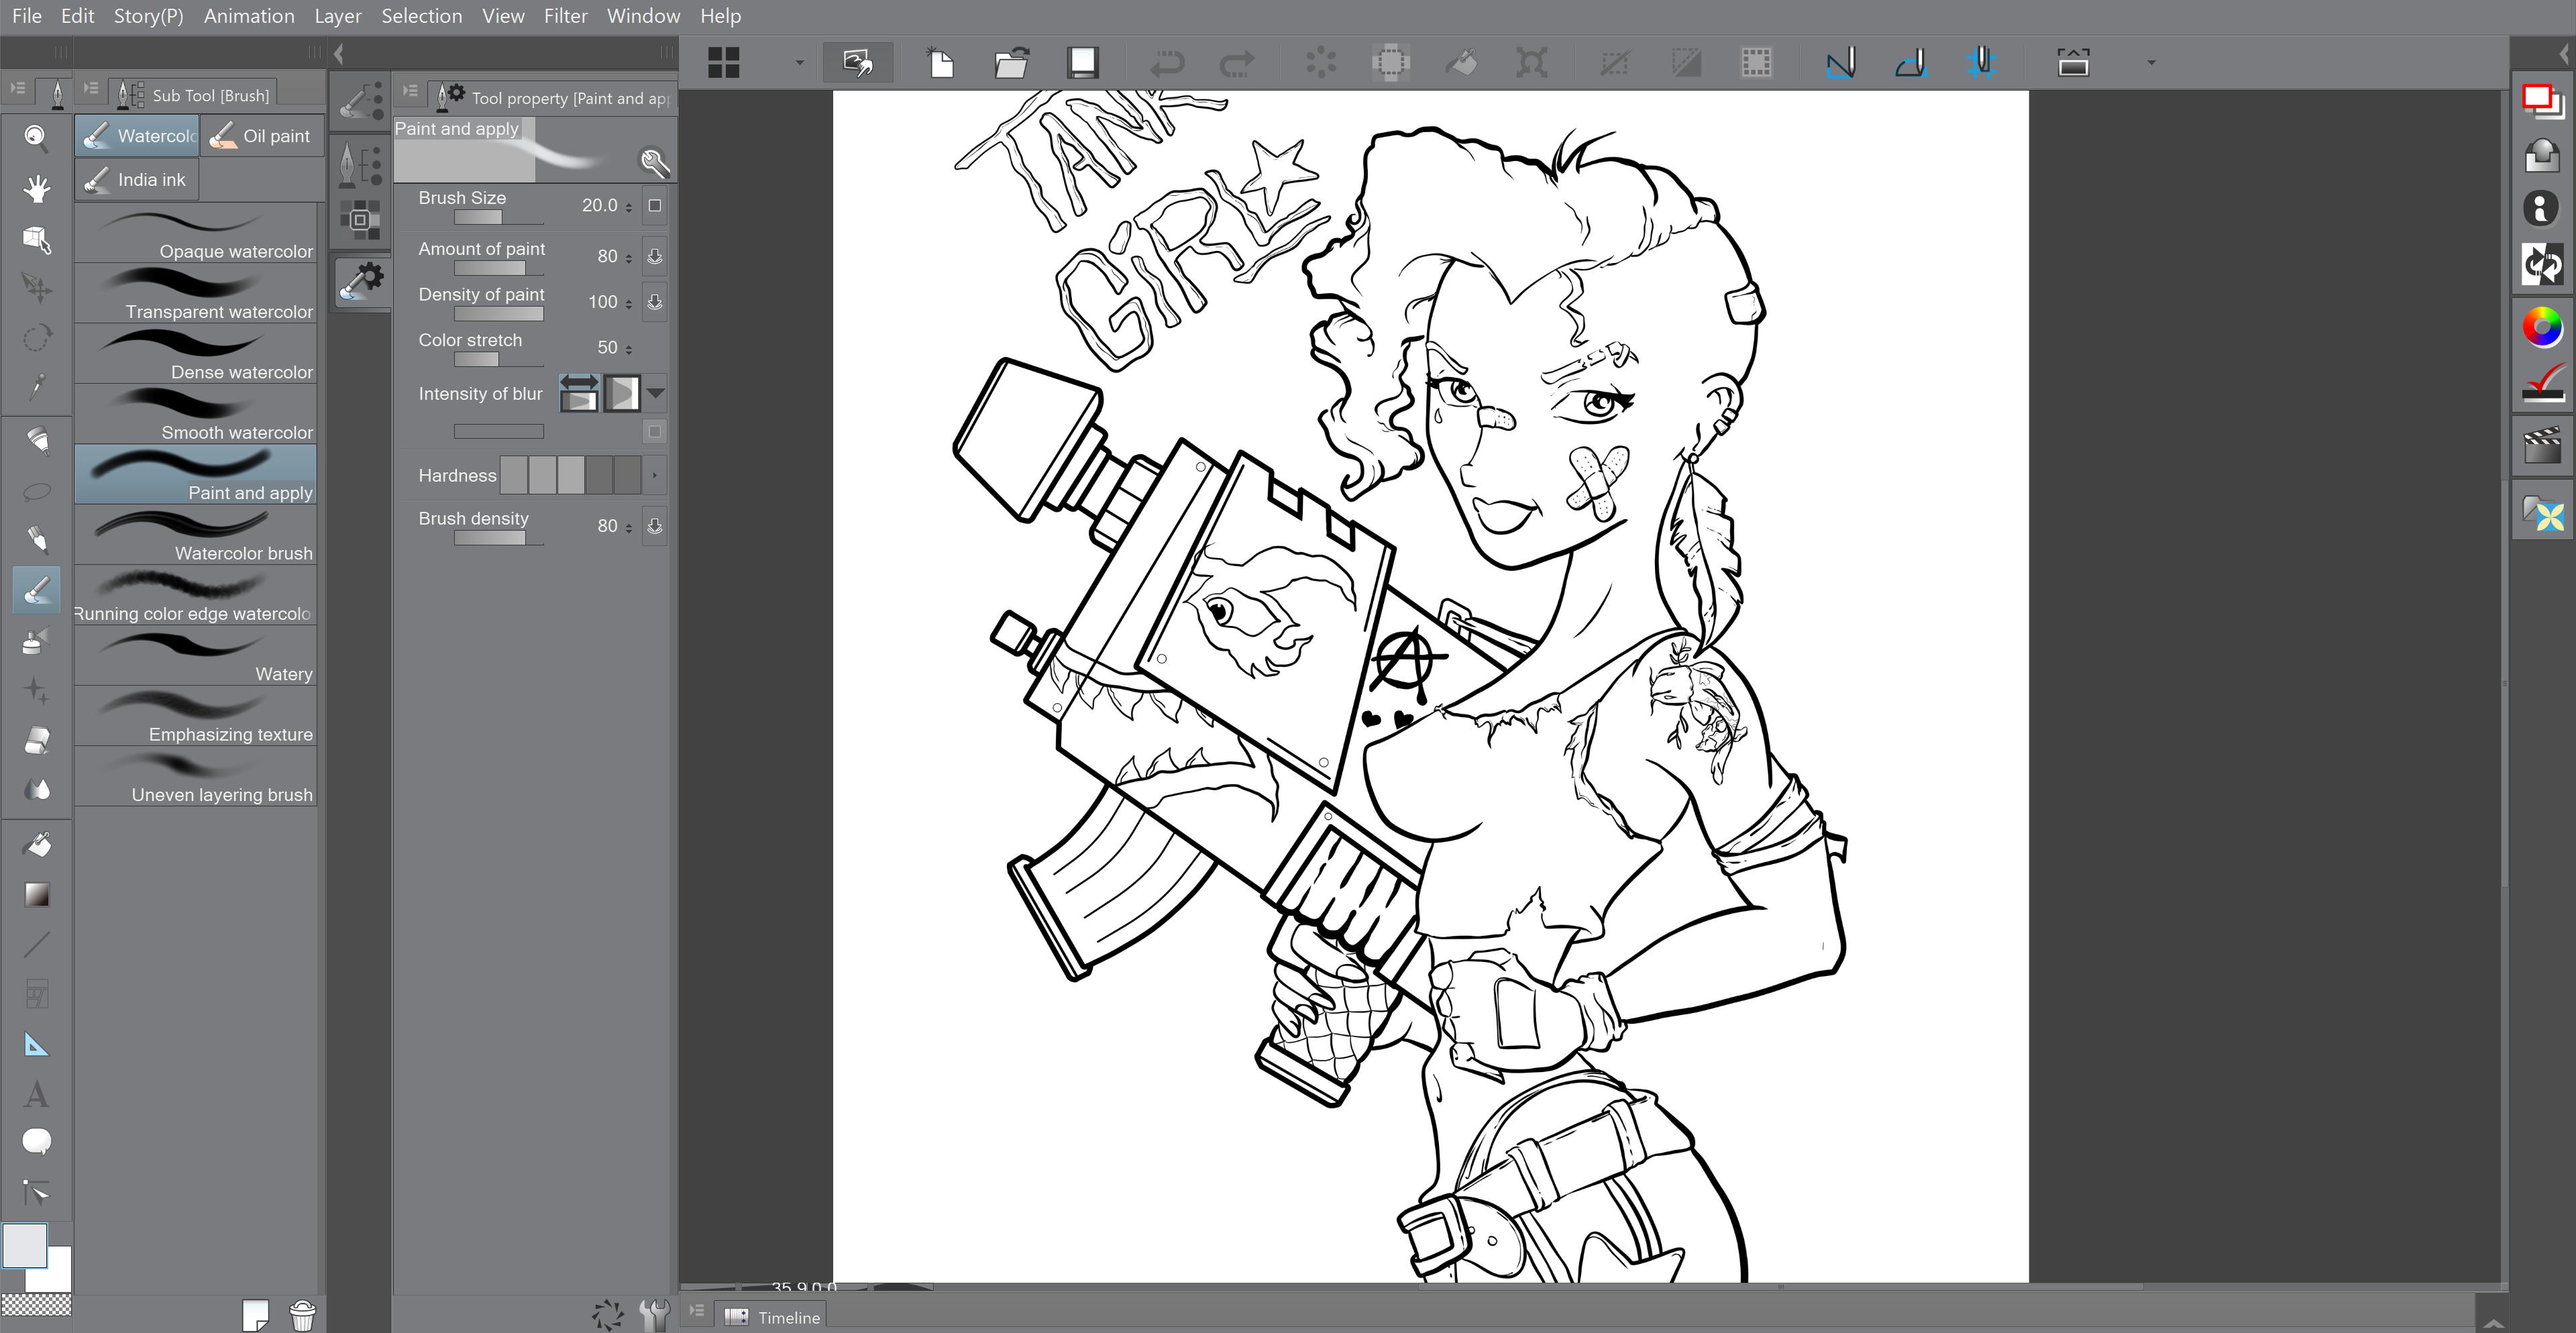2576x1333 pixels.
Task: Collapse the left panel dock arrow
Action: [x=339, y=54]
